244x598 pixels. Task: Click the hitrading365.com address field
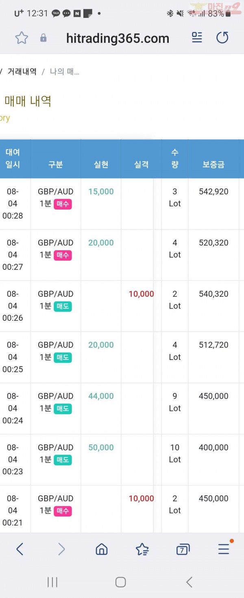(118, 38)
